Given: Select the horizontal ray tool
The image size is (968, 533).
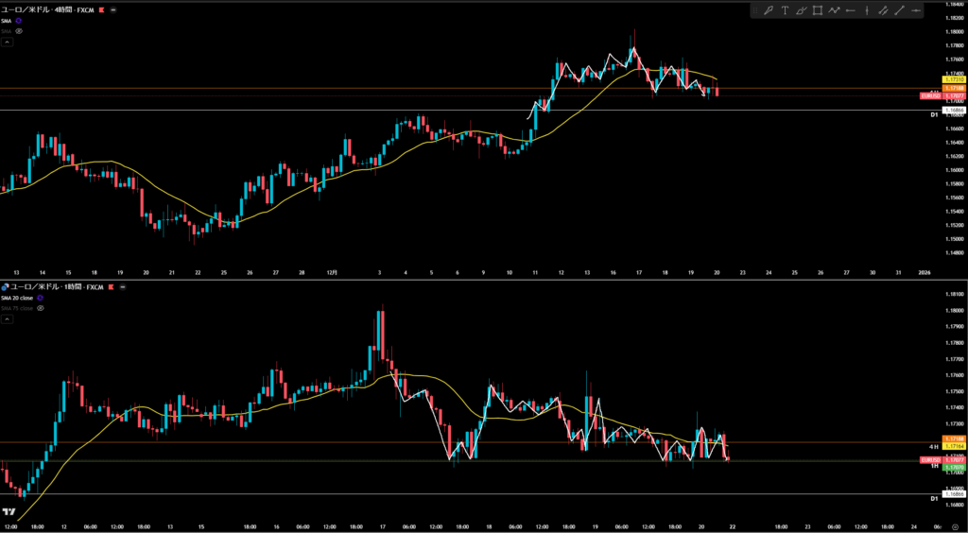Looking at the screenshot, I should (851, 10).
